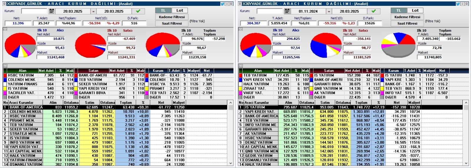Screen dimensions: 471x168
Task: Click the equals button between left window dates
Action: coord(93,11)
